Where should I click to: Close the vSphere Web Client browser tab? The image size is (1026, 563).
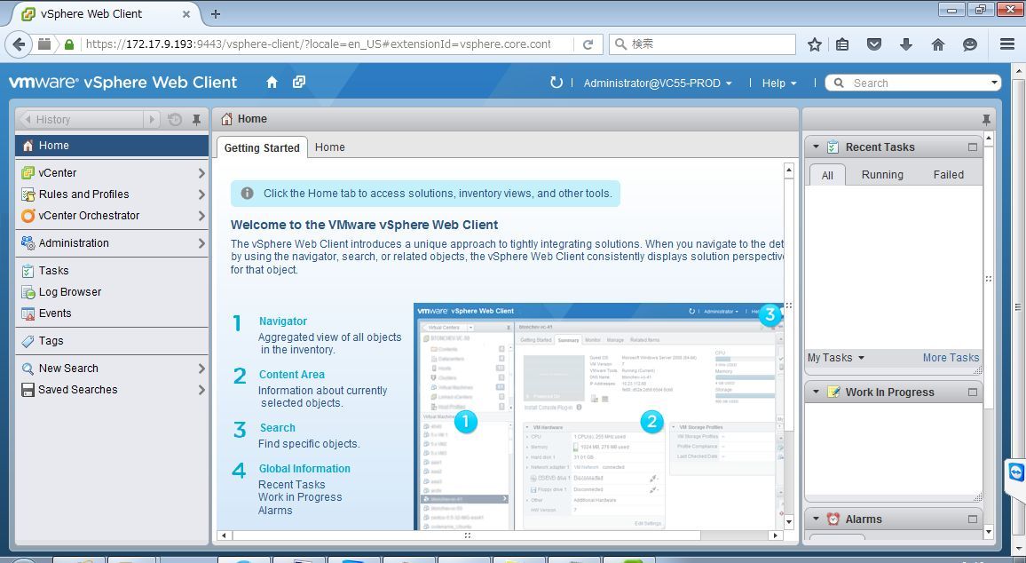coord(185,13)
